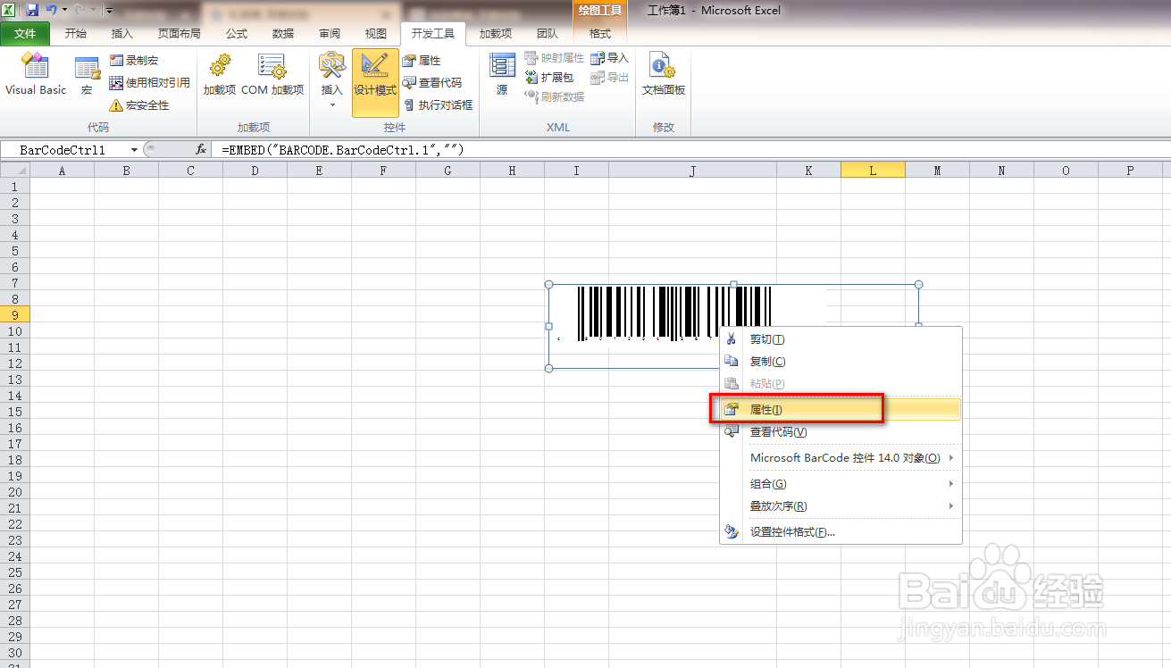Select column D header
1171x668 pixels.
coord(255,170)
